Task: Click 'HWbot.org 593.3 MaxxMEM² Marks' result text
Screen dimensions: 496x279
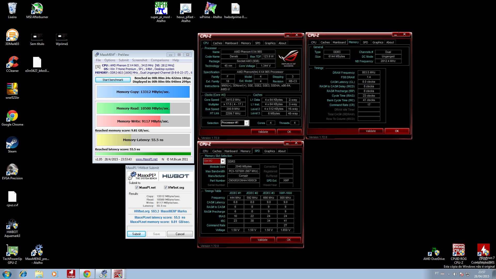Action: click(160, 211)
